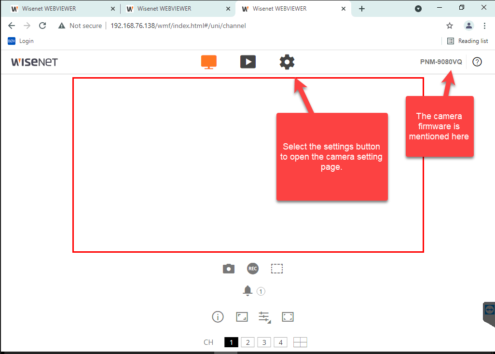The height and width of the screenshot is (354, 495).
Task: Capture a snapshot with the camera icon
Action: tap(228, 269)
